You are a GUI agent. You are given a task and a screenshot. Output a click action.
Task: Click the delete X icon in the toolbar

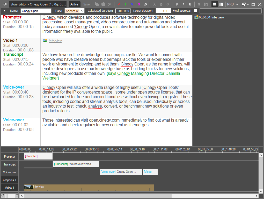110,4
